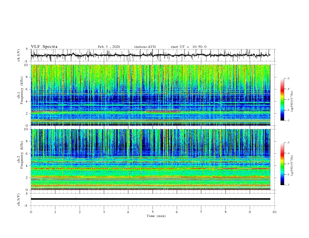Click the 'ch.3(V)' waveform axis label

tap(19, 199)
